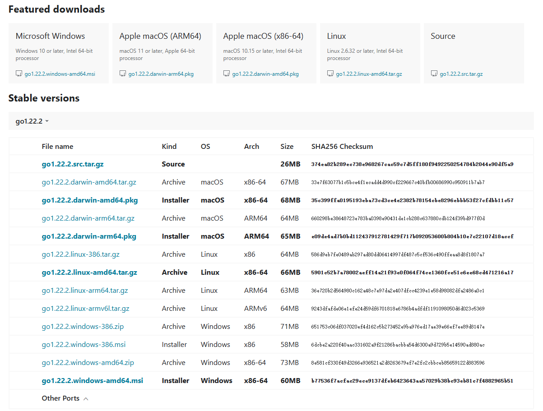Screen dimensions: 543x411
Task: Download go1.22.2.linux-amd64.tar.gz from table
Action: pyautogui.click(x=89, y=272)
